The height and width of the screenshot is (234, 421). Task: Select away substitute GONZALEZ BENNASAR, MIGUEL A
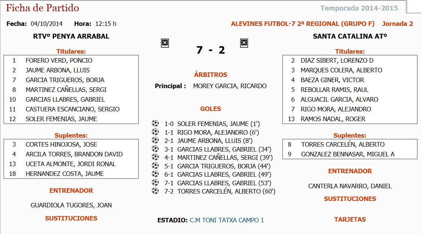[x=347, y=154]
